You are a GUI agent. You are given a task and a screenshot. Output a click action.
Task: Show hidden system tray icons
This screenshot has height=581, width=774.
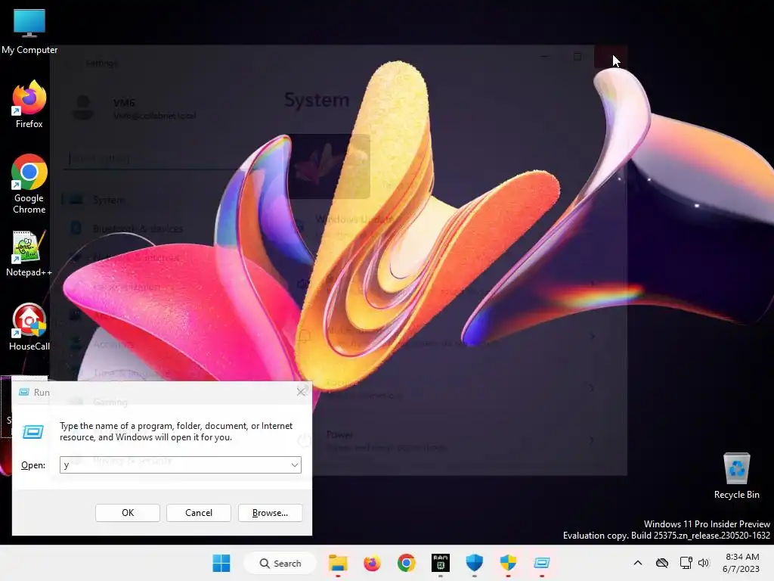638,563
